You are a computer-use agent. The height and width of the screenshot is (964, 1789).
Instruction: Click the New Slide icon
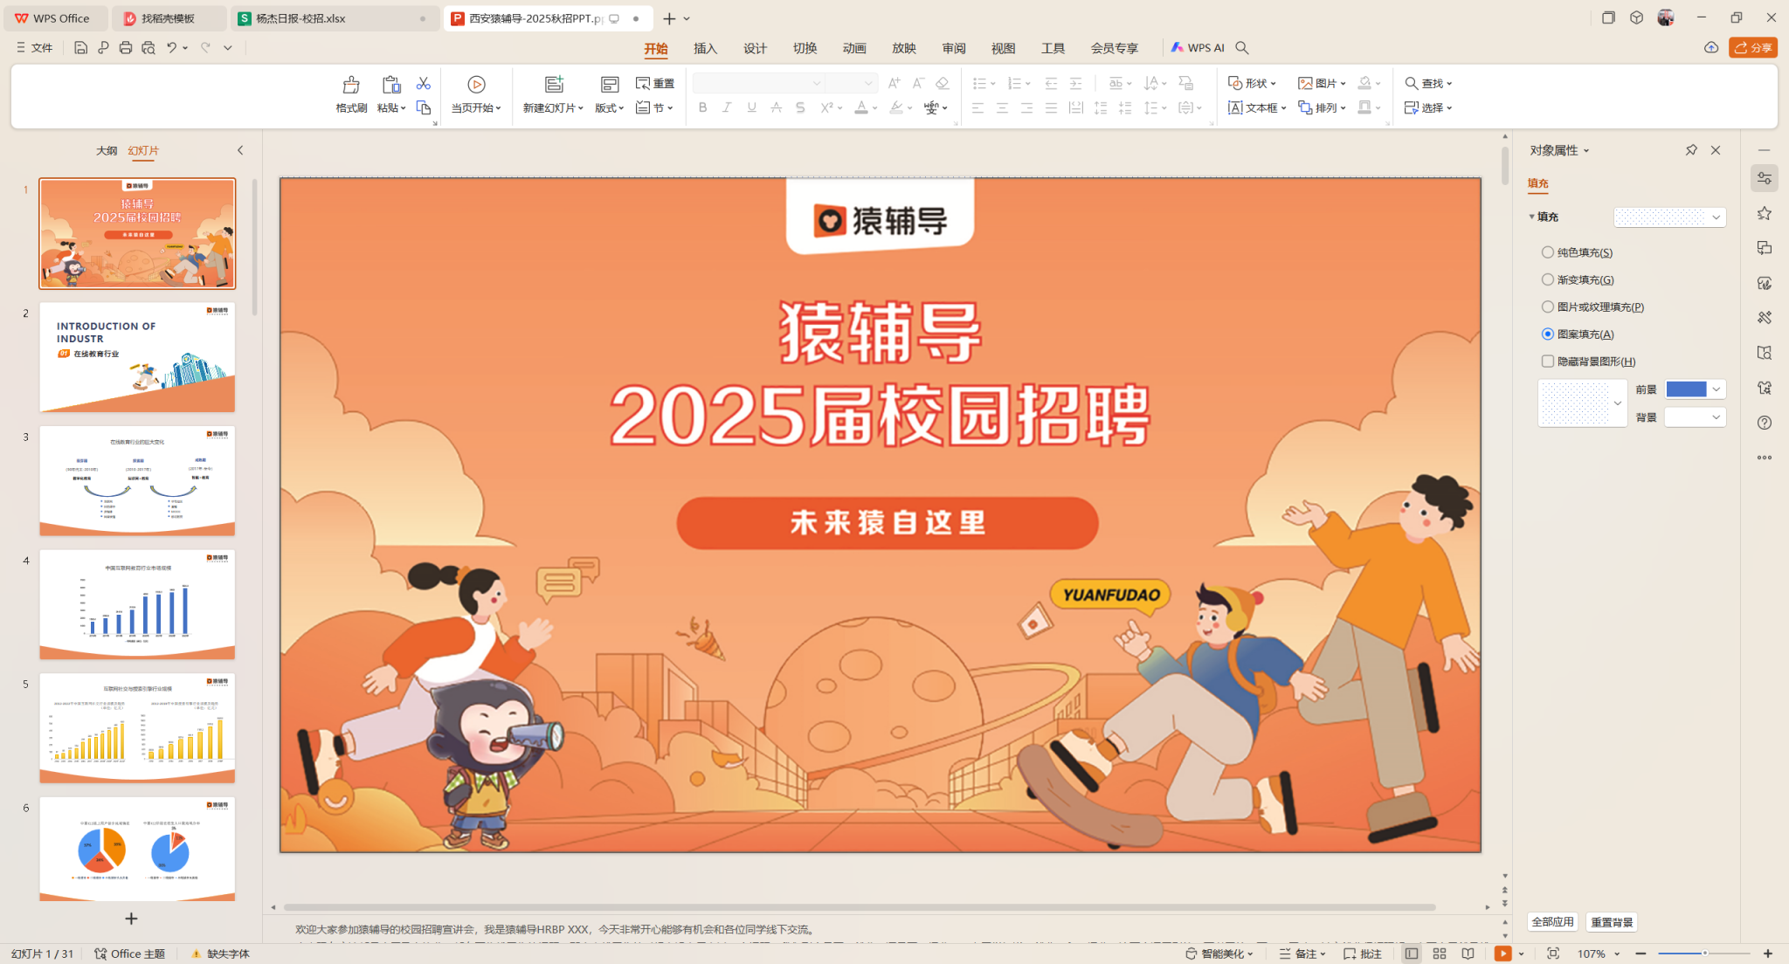coord(554,85)
